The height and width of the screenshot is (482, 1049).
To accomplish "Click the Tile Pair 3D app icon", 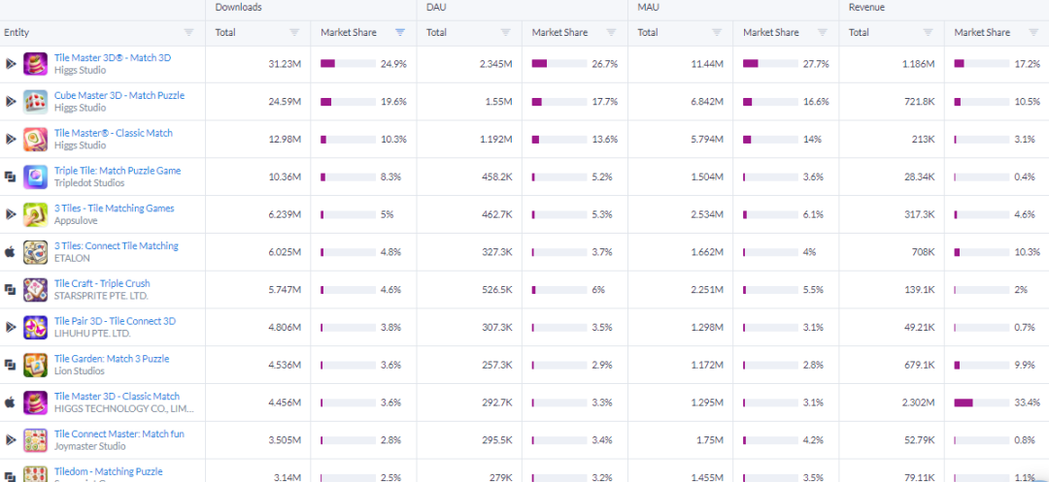I will tap(36, 328).
